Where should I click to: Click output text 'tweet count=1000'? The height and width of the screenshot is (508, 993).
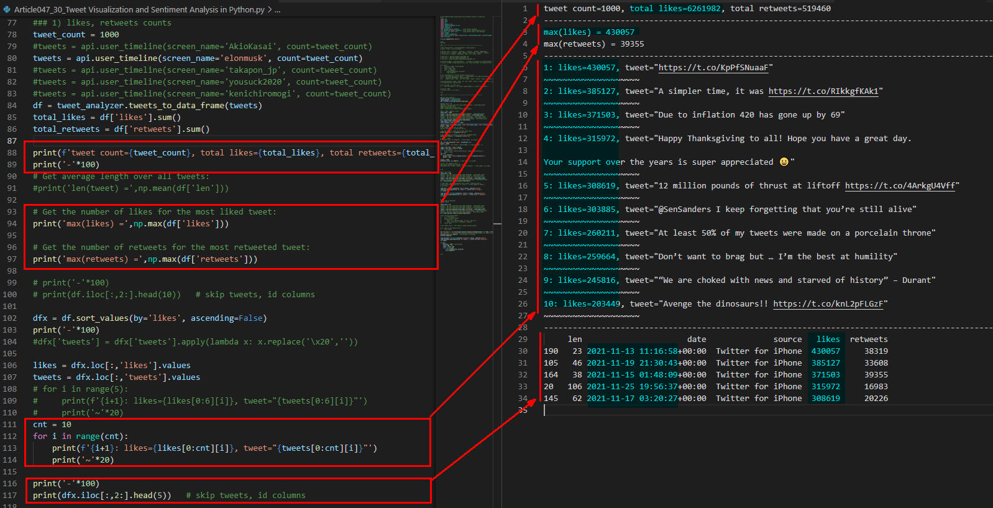click(582, 8)
